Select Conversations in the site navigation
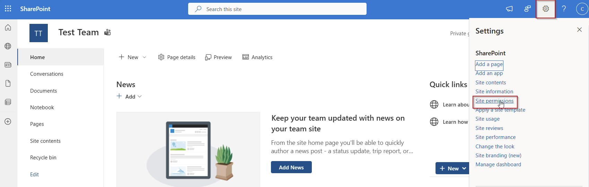The width and height of the screenshot is (589, 187). point(46,74)
